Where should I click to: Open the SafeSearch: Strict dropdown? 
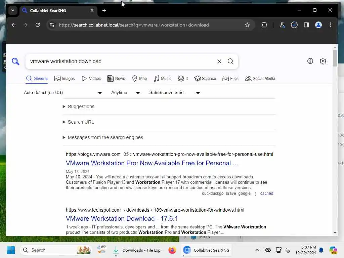[x=175, y=93]
